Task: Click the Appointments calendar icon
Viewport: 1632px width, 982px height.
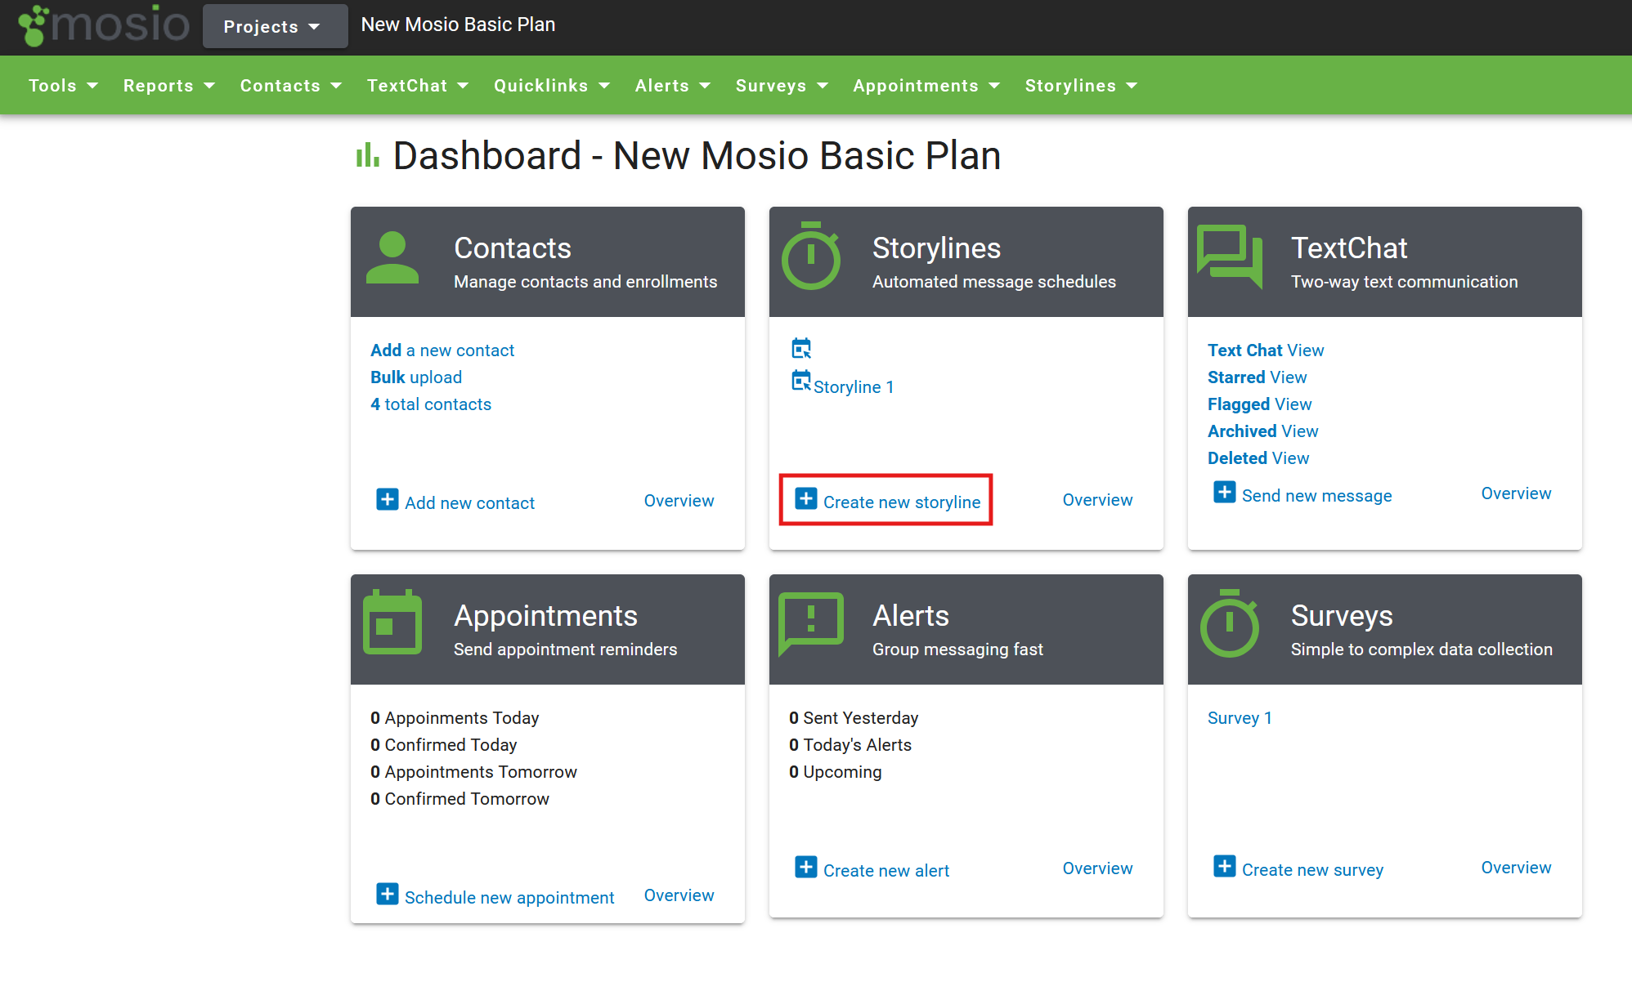Action: (x=392, y=623)
